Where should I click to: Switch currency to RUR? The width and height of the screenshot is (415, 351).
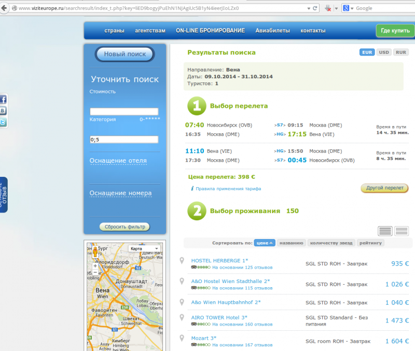[400, 52]
